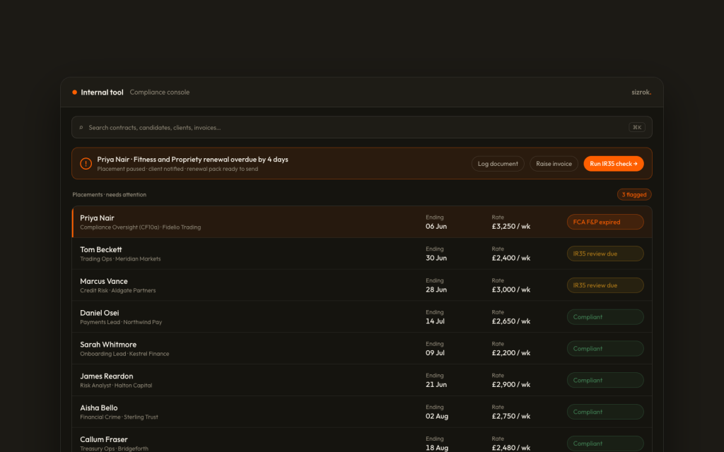Click Financial Crime Sterling Trust text
Screen dimensions: 724x452
point(119,417)
